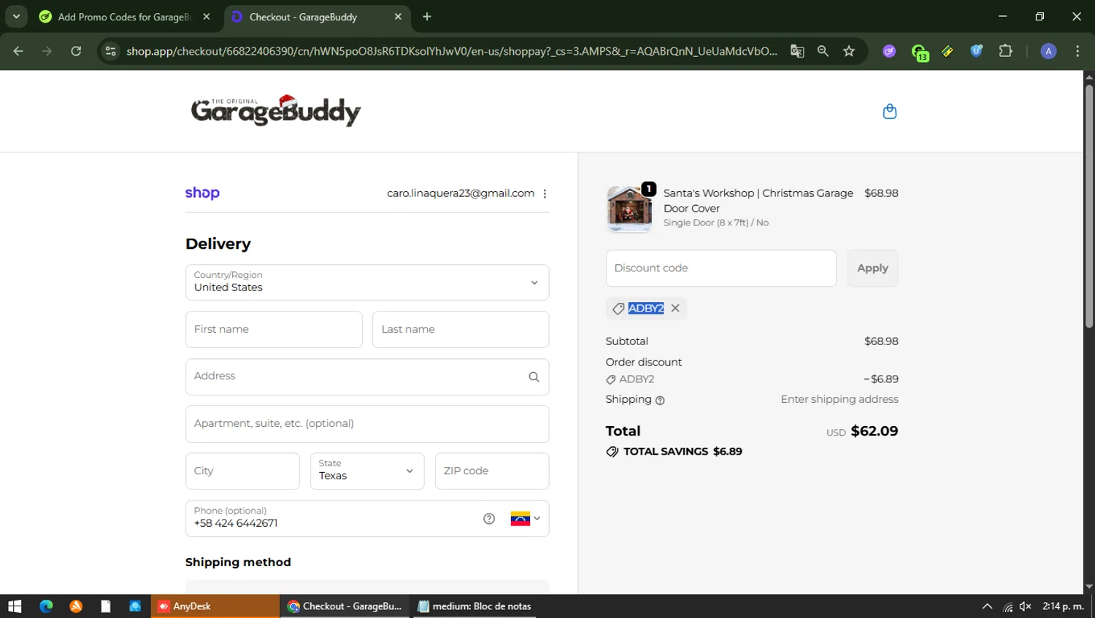This screenshot has width=1095, height=618.
Task: Click the Santa's Workshop product title
Action: click(758, 201)
